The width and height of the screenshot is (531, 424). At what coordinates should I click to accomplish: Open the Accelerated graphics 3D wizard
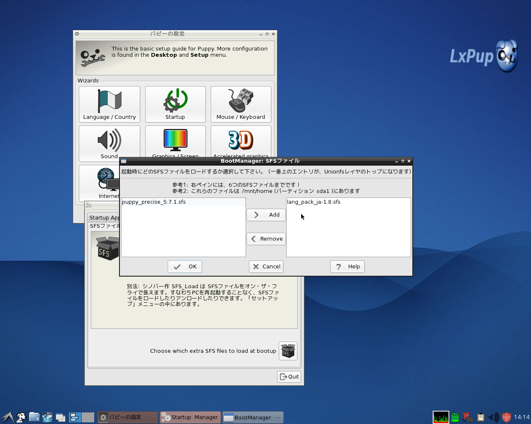click(241, 142)
